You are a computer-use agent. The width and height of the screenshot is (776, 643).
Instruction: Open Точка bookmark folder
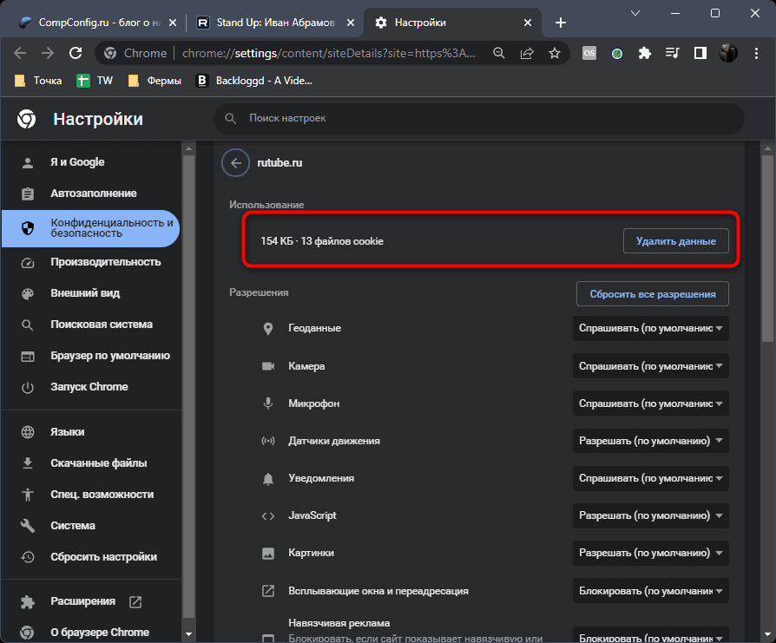coord(38,81)
